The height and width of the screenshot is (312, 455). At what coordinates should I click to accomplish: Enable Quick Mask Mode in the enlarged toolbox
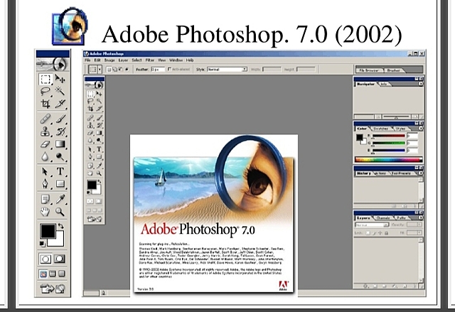pos(60,259)
